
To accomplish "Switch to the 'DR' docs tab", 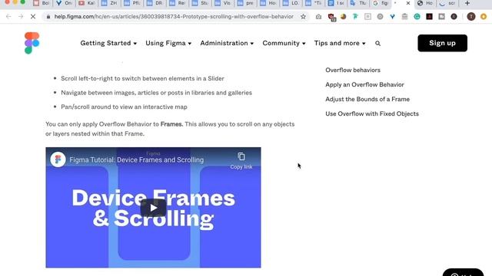I will tap(155, 3).
